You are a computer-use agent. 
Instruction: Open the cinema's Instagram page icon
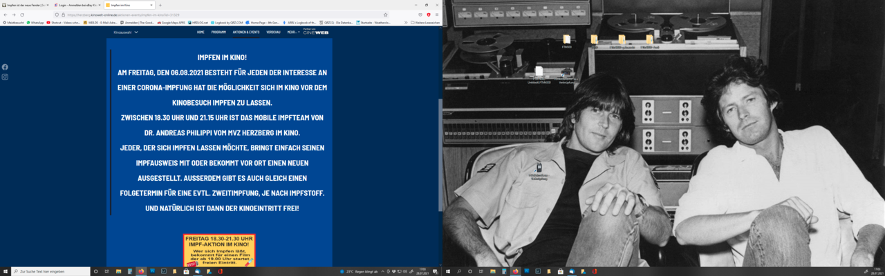coord(5,77)
